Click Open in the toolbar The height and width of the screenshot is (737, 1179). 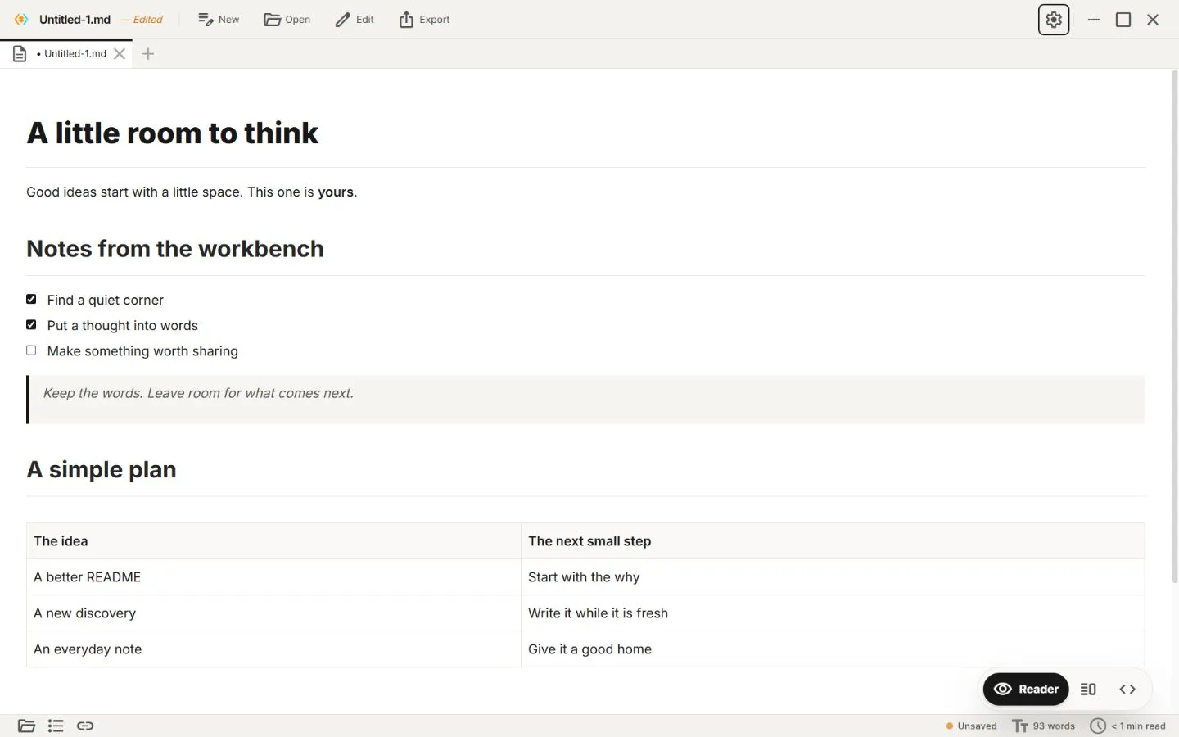pyautogui.click(x=287, y=20)
